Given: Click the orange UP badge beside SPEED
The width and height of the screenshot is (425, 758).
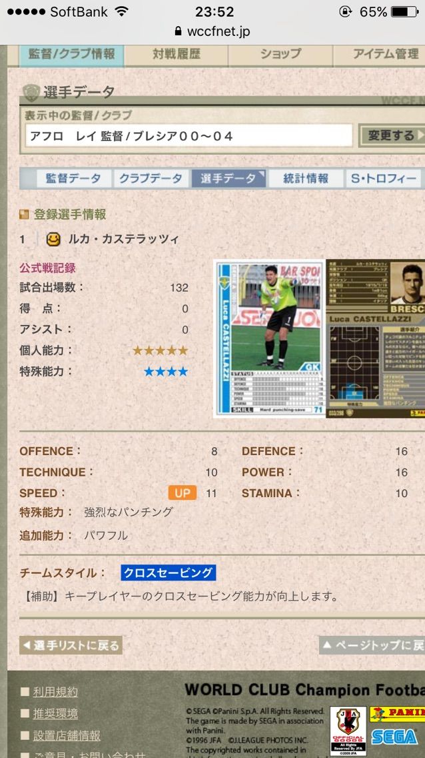Looking at the screenshot, I should point(183,492).
